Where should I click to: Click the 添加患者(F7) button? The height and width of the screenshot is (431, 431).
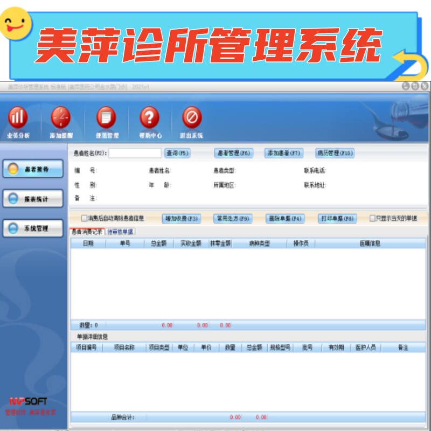pos(284,153)
